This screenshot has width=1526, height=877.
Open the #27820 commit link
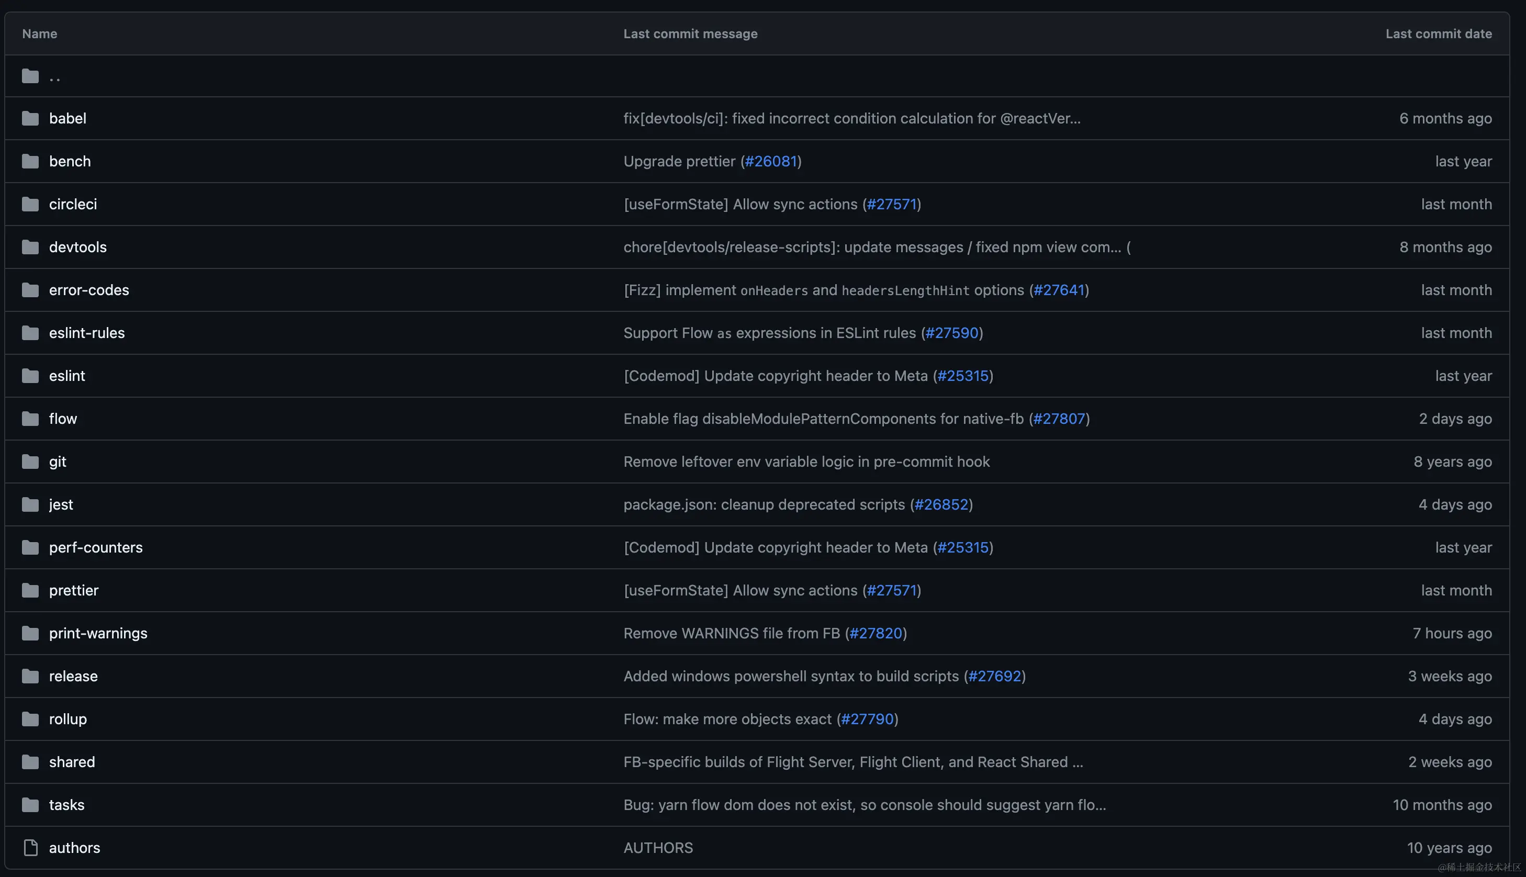(876, 633)
